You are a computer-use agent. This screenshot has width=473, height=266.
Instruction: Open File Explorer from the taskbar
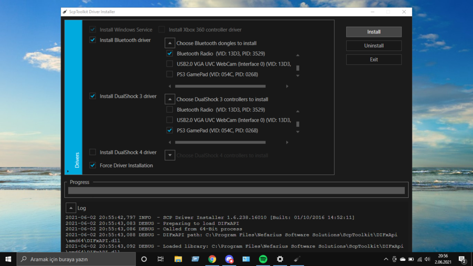pyautogui.click(x=178, y=259)
